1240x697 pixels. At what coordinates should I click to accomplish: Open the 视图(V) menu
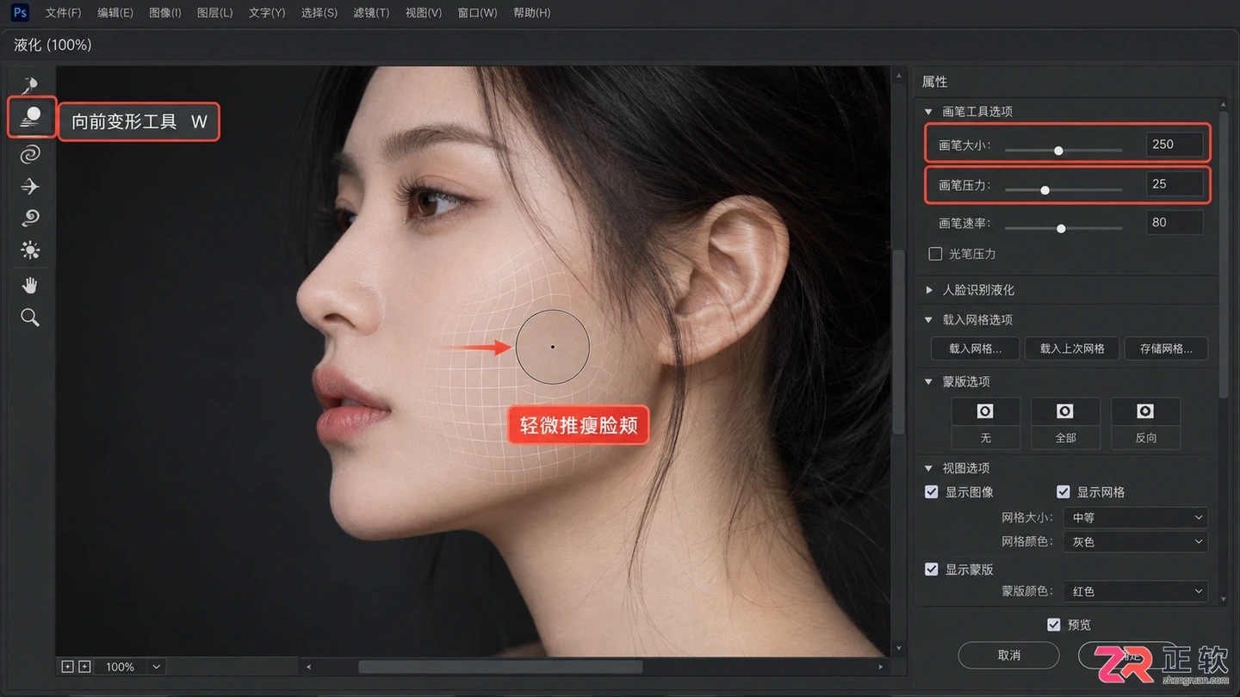click(x=423, y=13)
